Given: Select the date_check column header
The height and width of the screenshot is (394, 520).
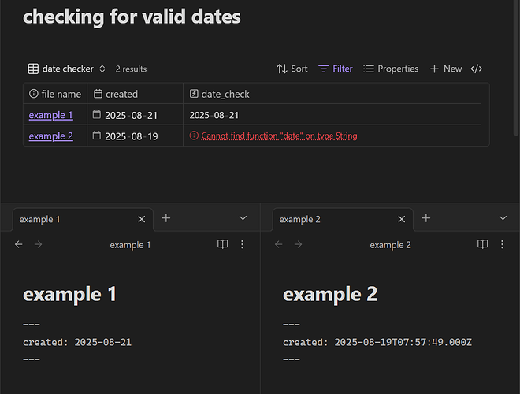Looking at the screenshot, I should (225, 94).
